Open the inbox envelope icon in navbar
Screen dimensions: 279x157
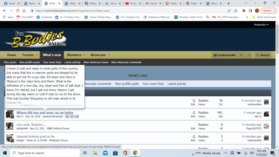(x=241, y=55)
